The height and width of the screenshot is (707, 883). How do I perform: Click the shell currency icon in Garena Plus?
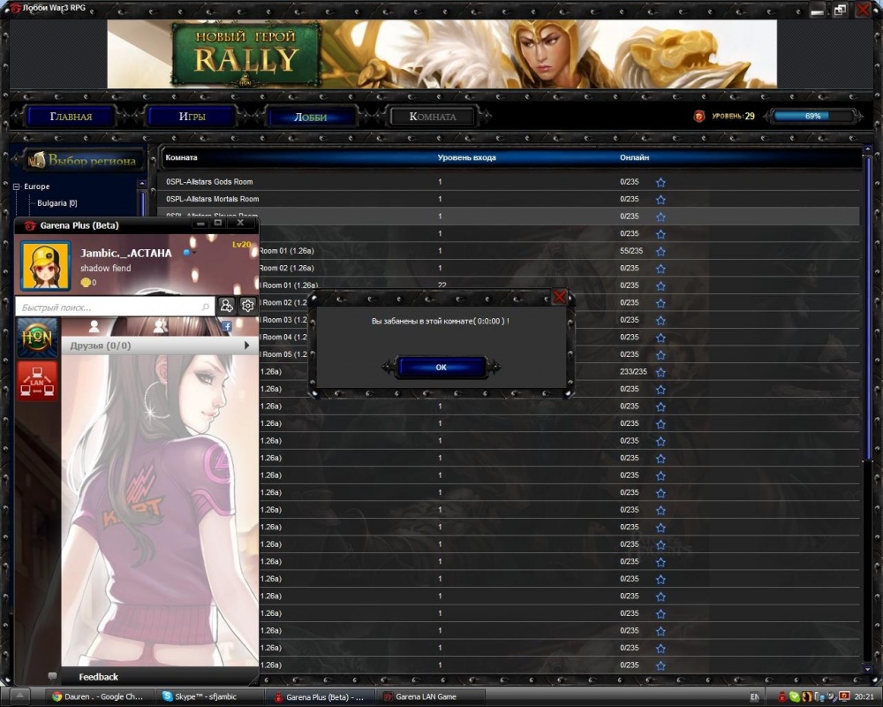click(85, 283)
